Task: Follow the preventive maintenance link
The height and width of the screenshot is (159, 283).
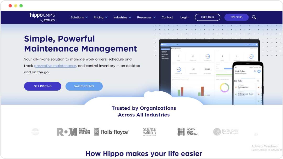Action: (55, 66)
